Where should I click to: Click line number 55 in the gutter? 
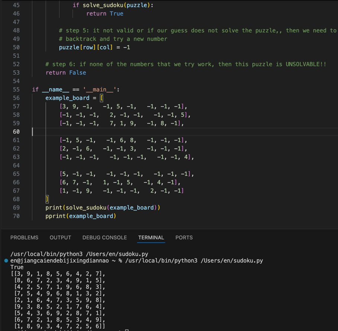[16, 90]
